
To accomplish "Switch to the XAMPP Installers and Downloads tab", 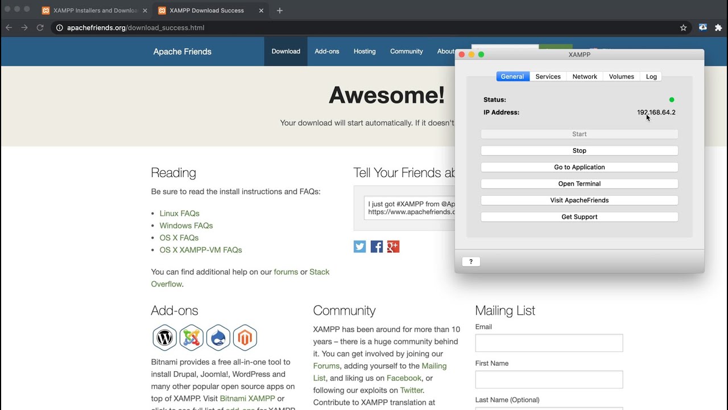I will click(x=94, y=10).
